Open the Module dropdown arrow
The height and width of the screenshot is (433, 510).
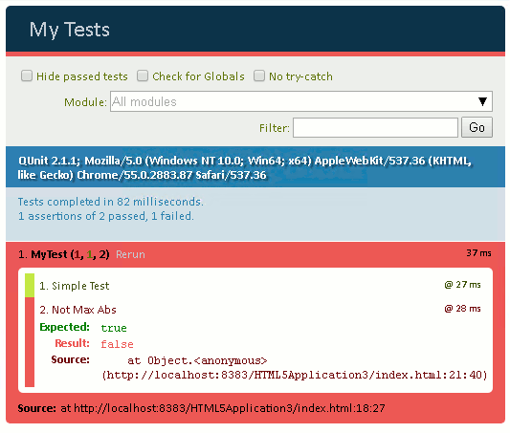(482, 101)
